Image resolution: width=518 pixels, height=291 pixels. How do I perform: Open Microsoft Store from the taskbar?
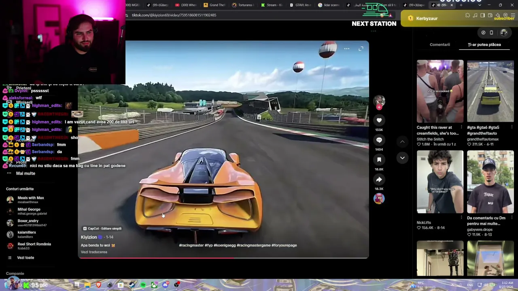point(121,285)
